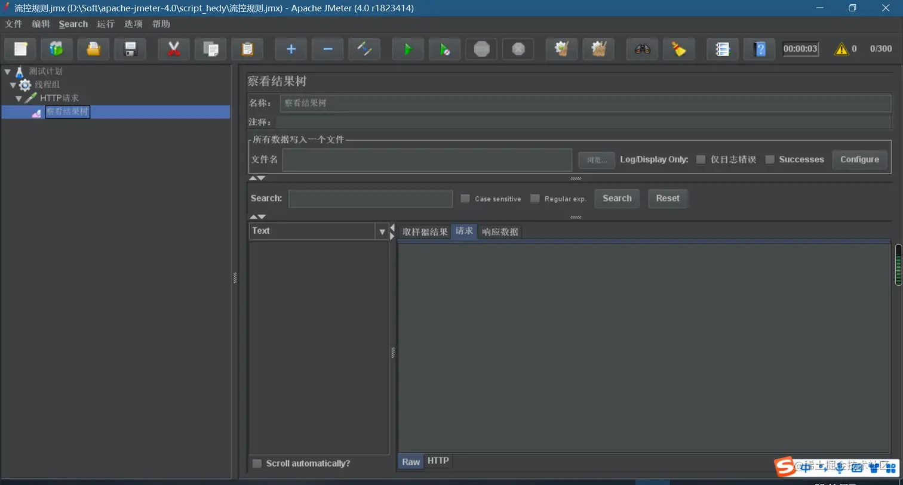903x485 pixels.
Task: Click the Search button
Action: [617, 198]
